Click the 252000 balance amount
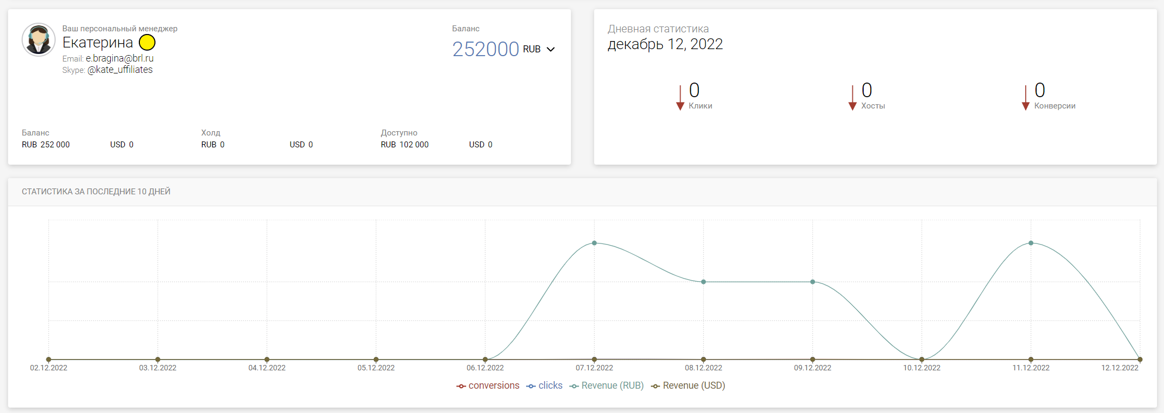Image resolution: width=1164 pixels, height=413 pixels. 485,49
